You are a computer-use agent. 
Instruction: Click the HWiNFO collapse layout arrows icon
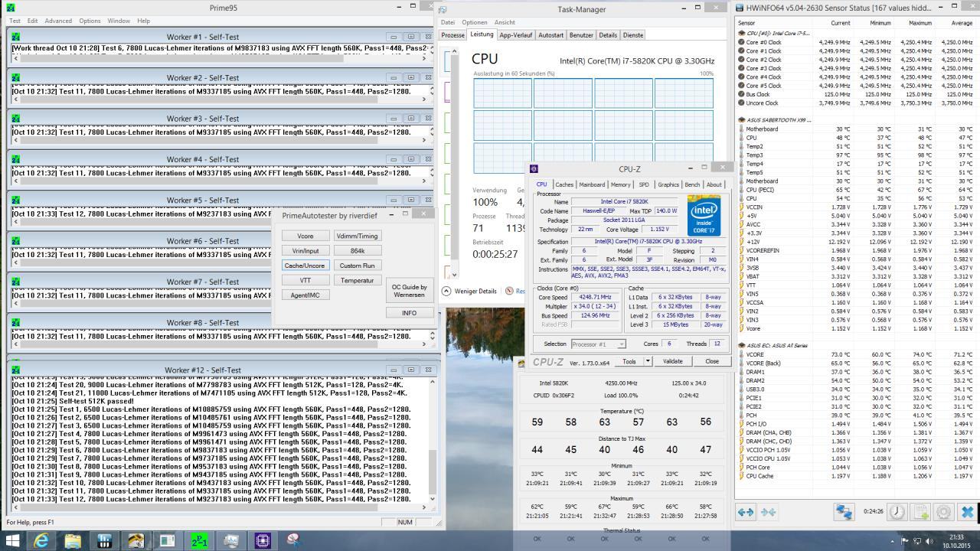768,512
